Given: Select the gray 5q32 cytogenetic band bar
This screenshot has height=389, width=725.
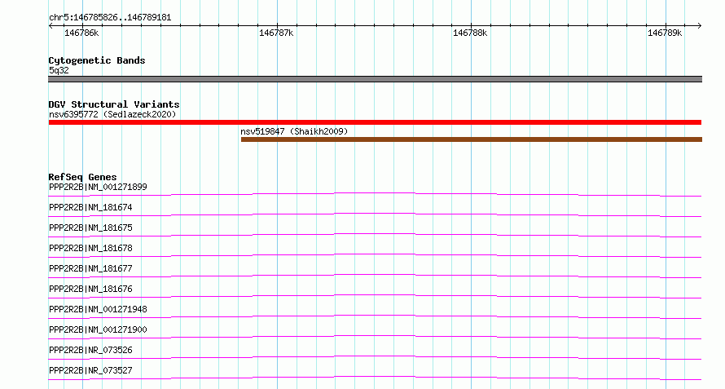Looking at the screenshot, I should 375,79.
